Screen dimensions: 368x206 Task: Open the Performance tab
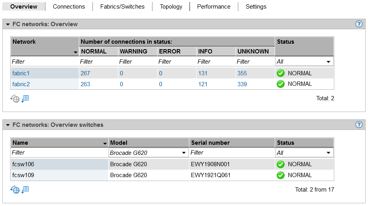point(214,7)
